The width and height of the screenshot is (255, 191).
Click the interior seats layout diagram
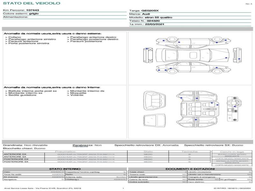[197, 109]
